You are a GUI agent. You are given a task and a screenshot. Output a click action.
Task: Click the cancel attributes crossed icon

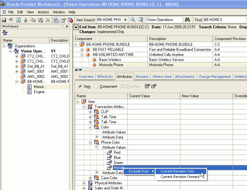tap(154, 86)
